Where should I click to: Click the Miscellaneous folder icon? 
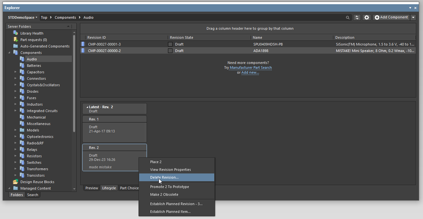[22, 123]
